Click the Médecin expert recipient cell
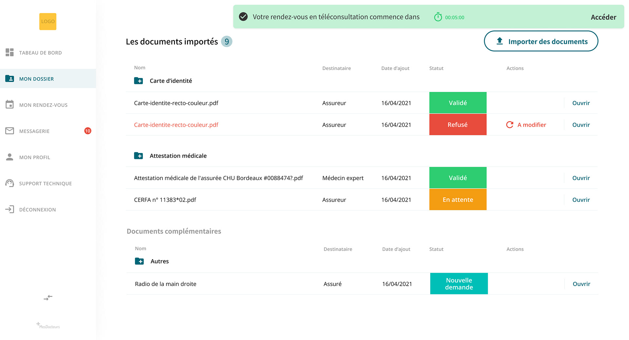Viewport: 629px width, 340px height. tap(343, 178)
